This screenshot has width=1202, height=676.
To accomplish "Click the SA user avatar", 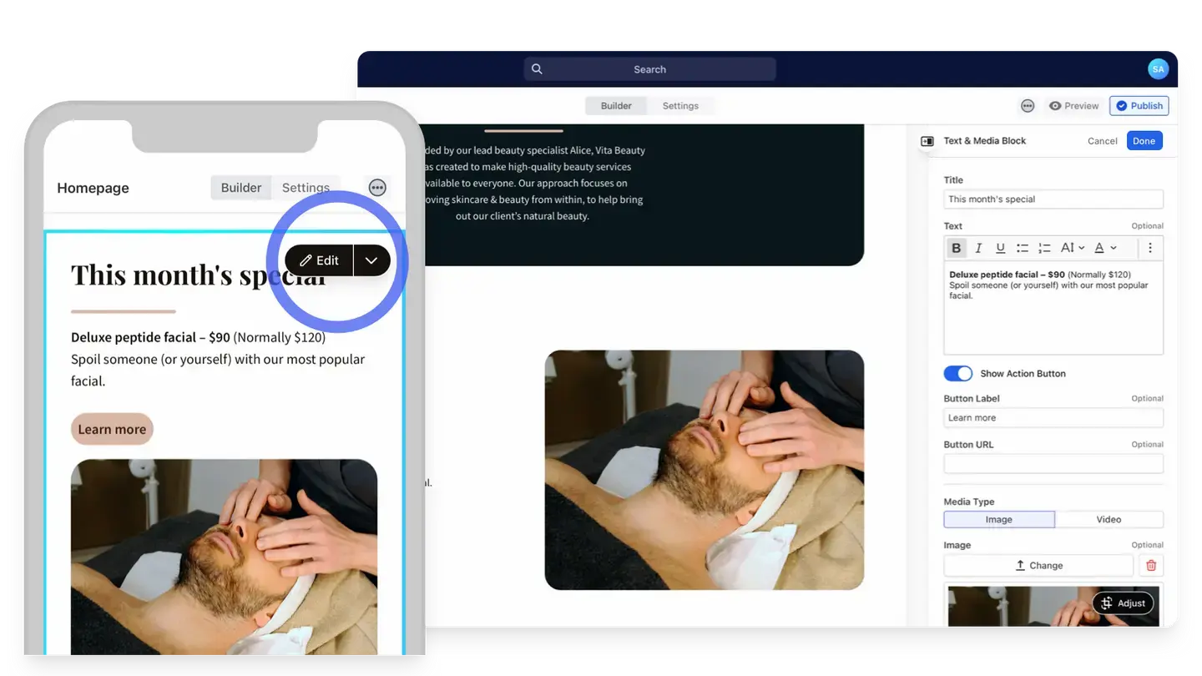I will (x=1158, y=69).
